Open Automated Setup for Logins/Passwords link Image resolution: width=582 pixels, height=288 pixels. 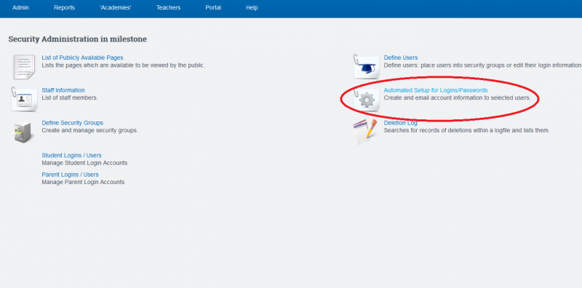click(x=436, y=90)
